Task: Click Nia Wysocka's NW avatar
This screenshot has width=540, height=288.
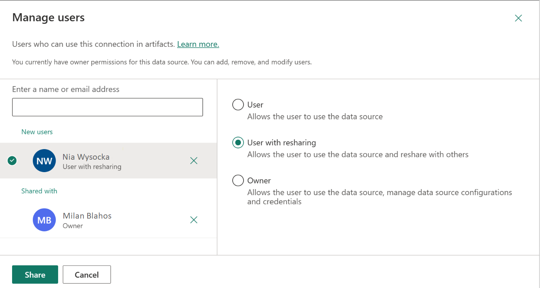Action: tap(44, 161)
